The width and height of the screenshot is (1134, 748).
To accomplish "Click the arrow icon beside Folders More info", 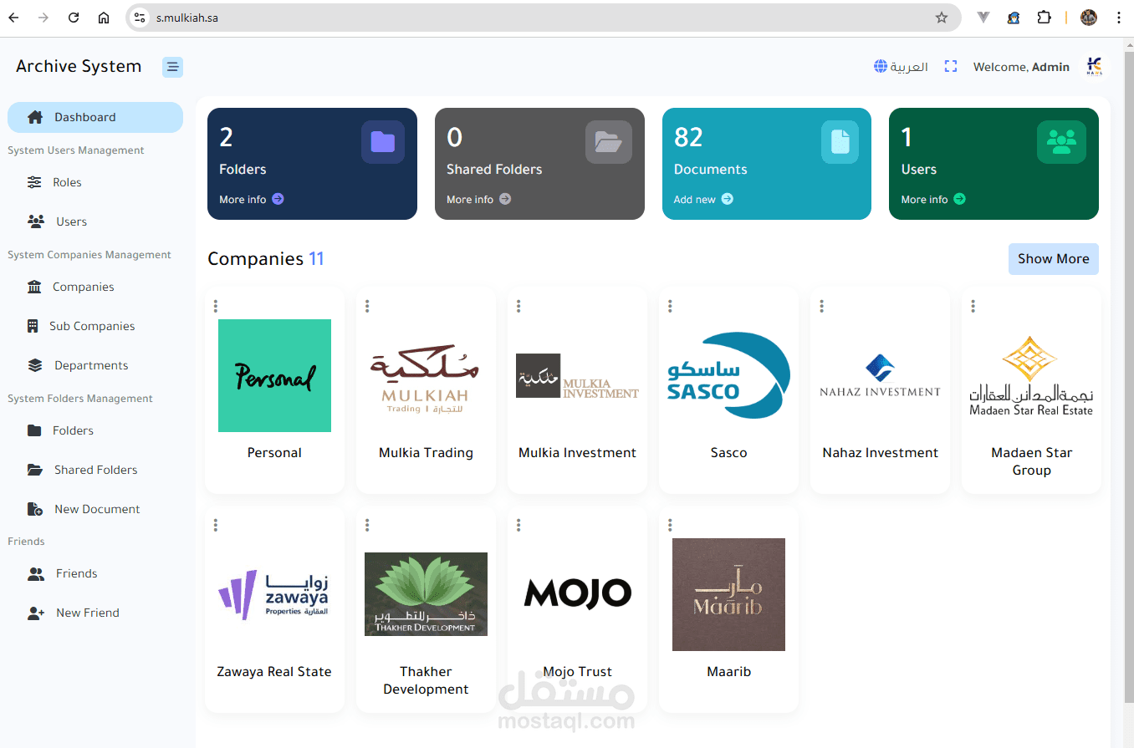I will [x=278, y=199].
